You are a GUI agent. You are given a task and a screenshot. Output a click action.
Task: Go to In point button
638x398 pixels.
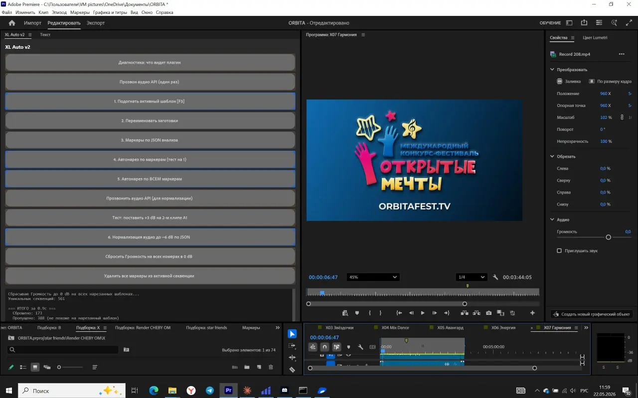pyautogui.click(x=399, y=313)
